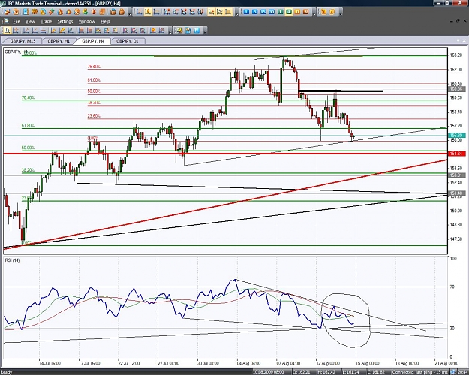469x375 pixels.
Task: Switch chart to 15-minute timeframe button
Action: coord(263,12)
